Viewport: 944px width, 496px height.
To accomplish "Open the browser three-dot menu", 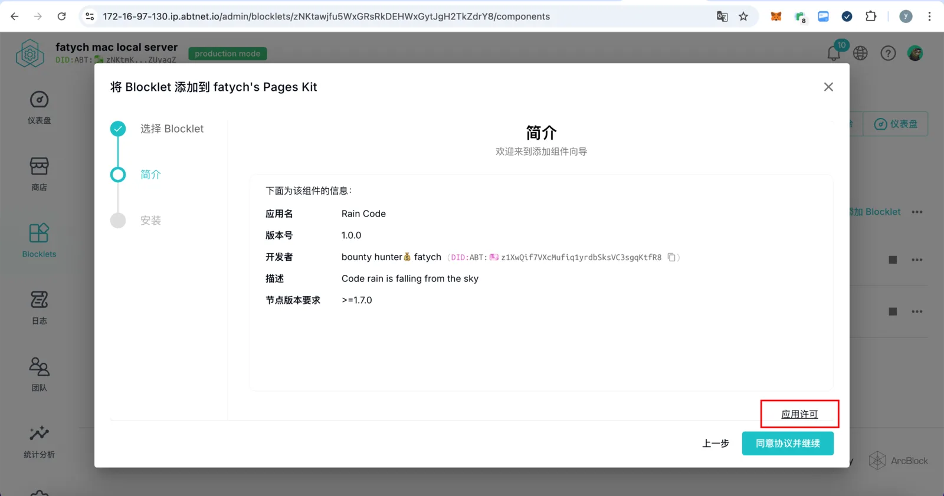I will point(929,17).
